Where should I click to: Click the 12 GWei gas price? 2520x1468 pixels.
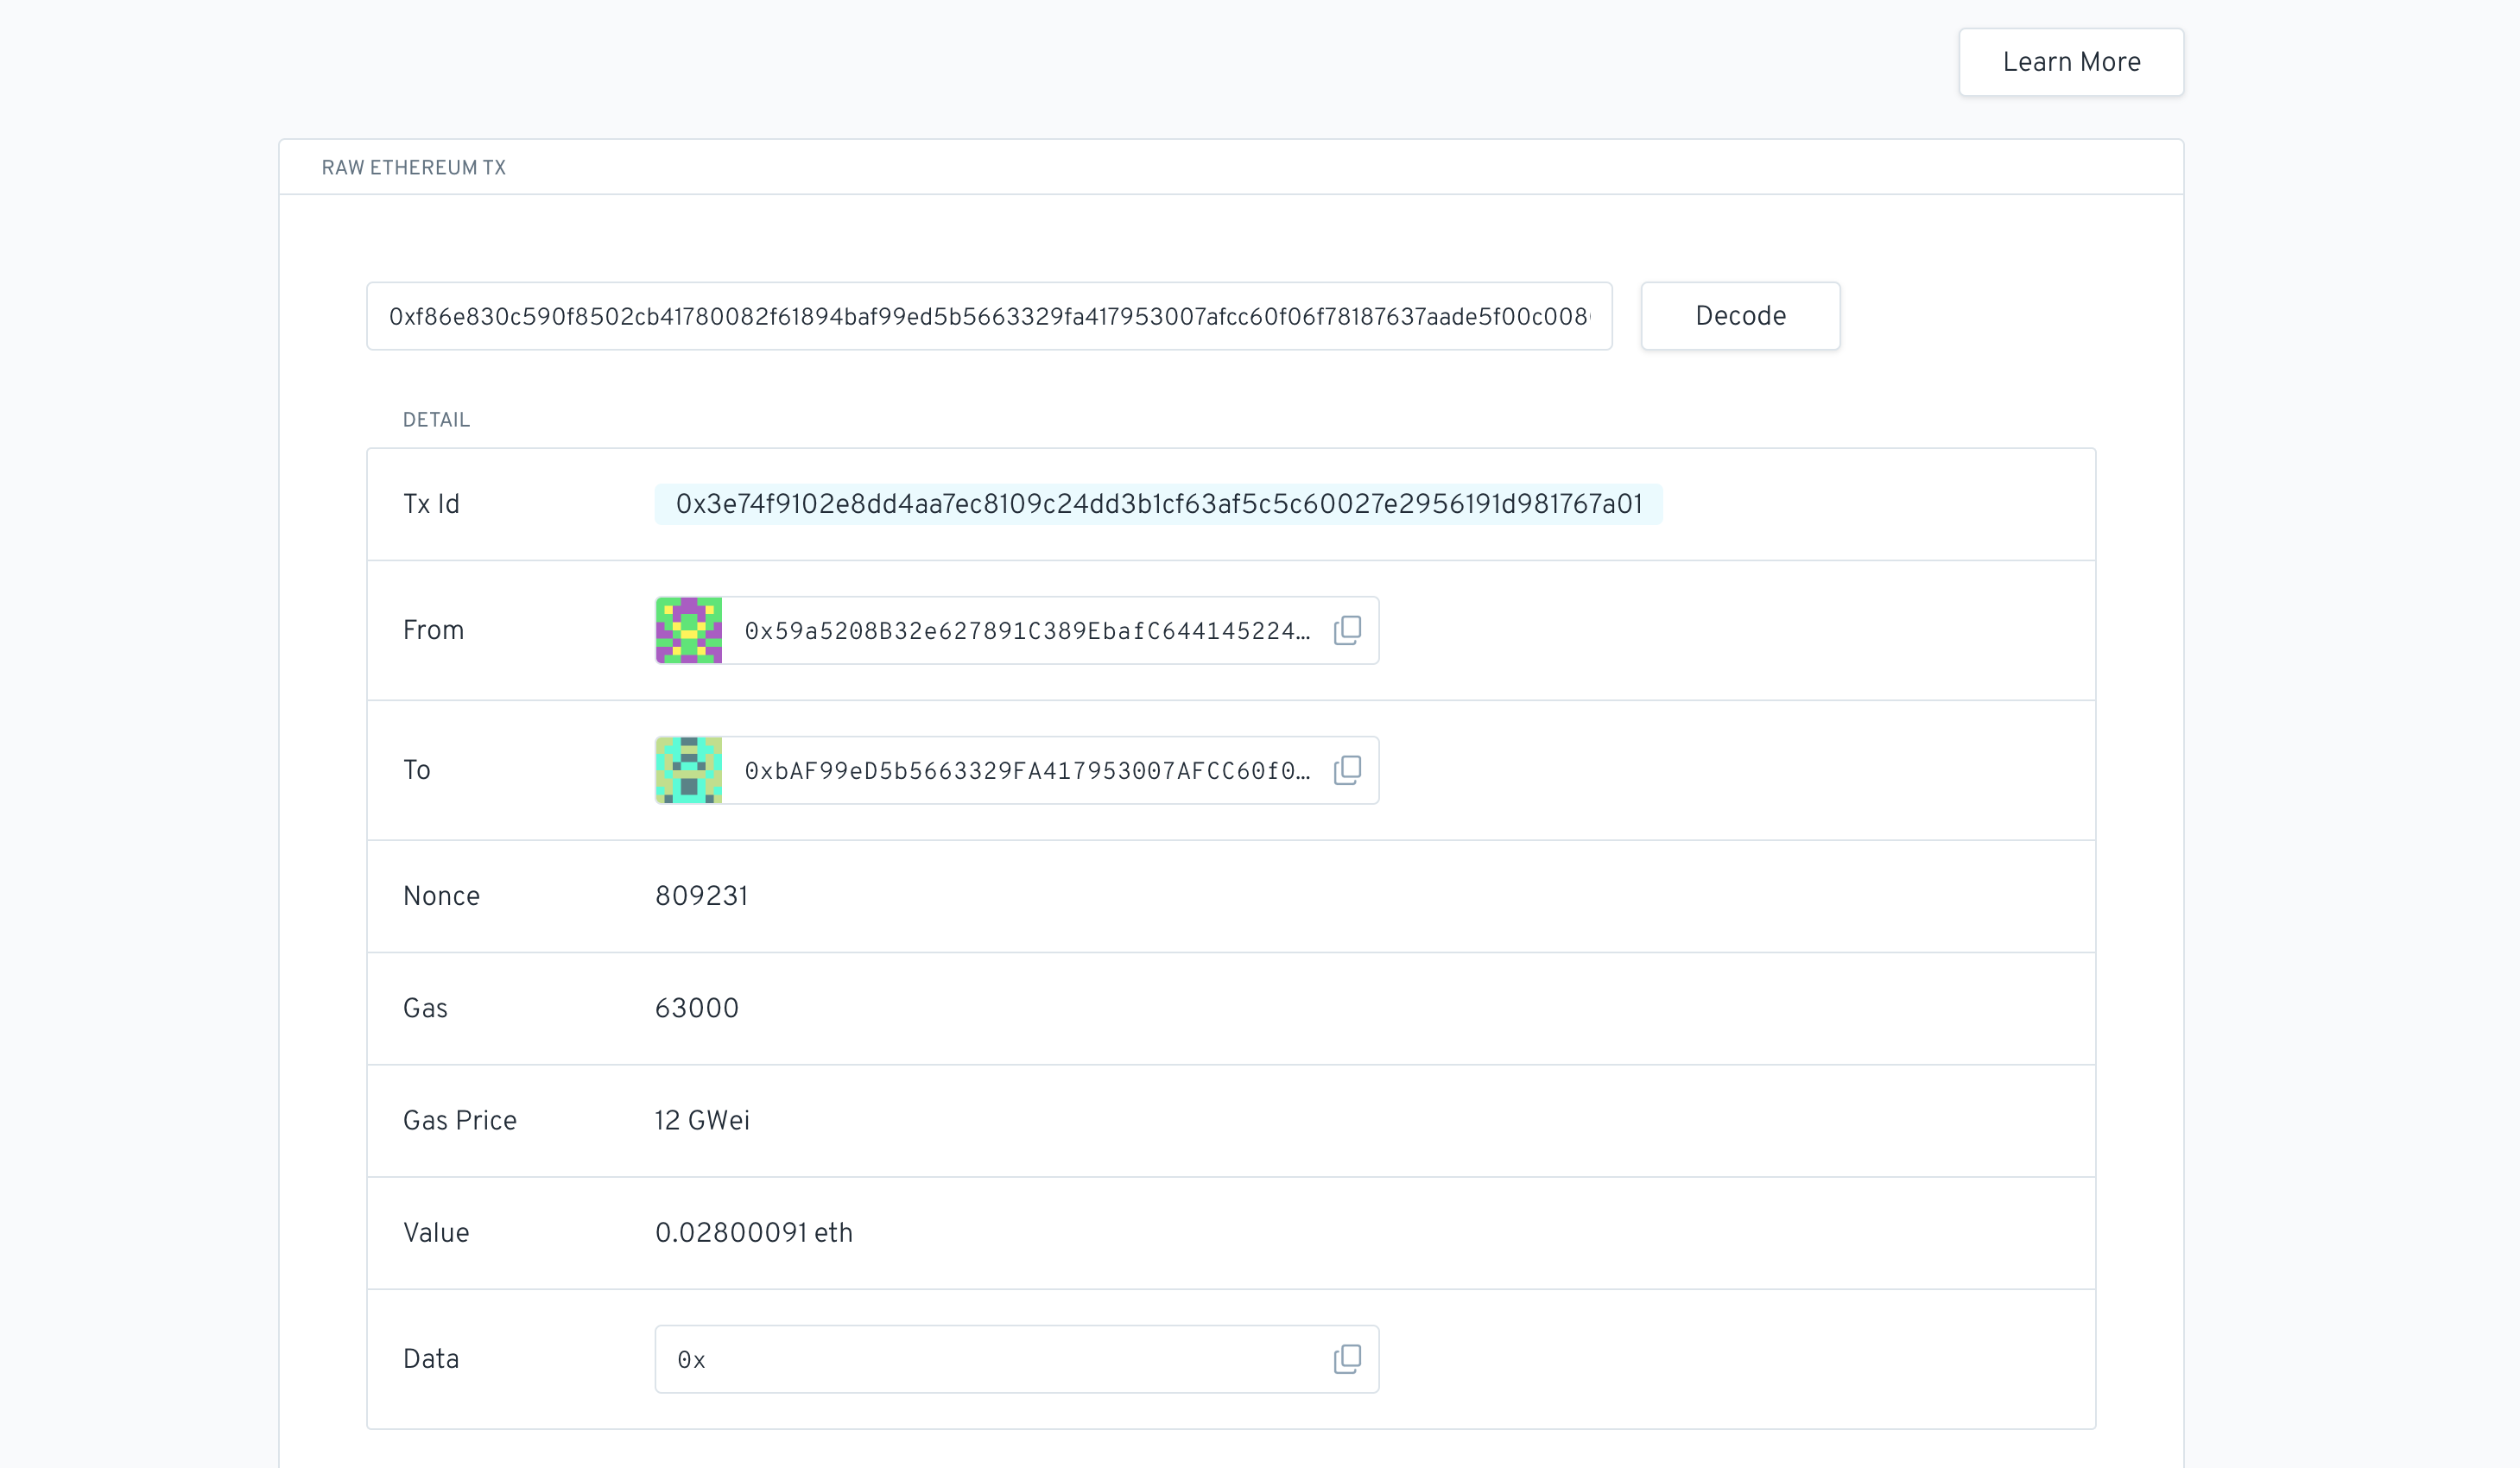point(701,1120)
